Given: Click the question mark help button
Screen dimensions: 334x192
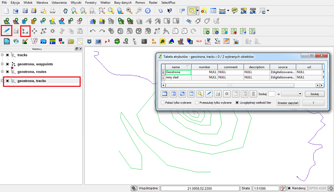Looking at the screenshot, I should pyautogui.click(x=313, y=103).
